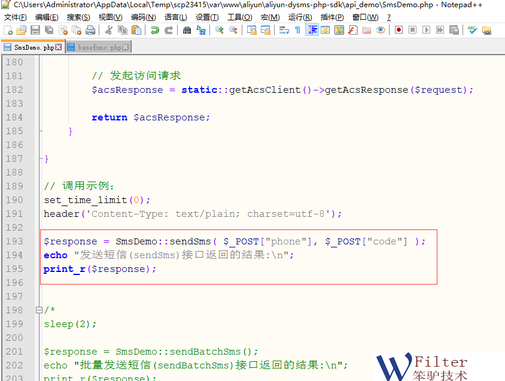Click the Save file toolbar icon
505x381 pixels.
(x=35, y=30)
